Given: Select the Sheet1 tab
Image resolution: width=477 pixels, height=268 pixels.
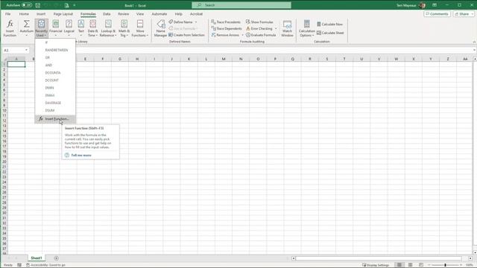Looking at the screenshot, I should click(37, 258).
